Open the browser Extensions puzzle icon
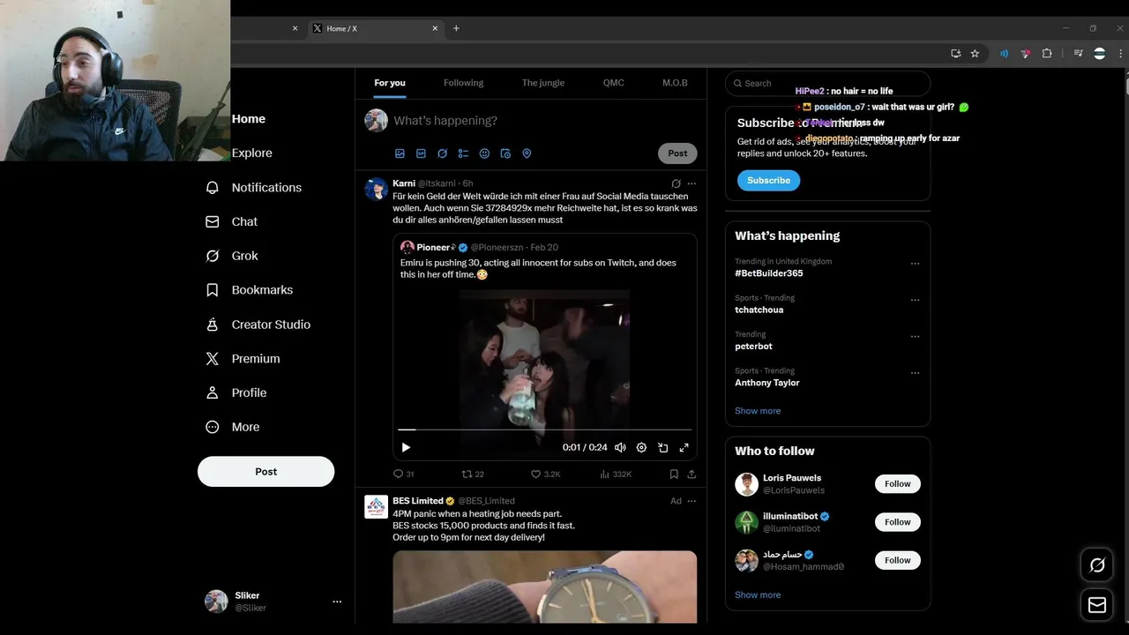 (x=1047, y=54)
